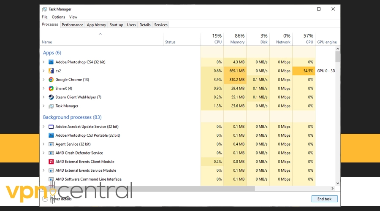
Task: Click the AMD External Events Client Module icon
Action: coord(51,162)
